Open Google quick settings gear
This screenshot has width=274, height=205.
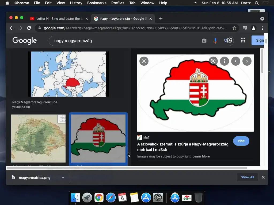[x=229, y=41]
